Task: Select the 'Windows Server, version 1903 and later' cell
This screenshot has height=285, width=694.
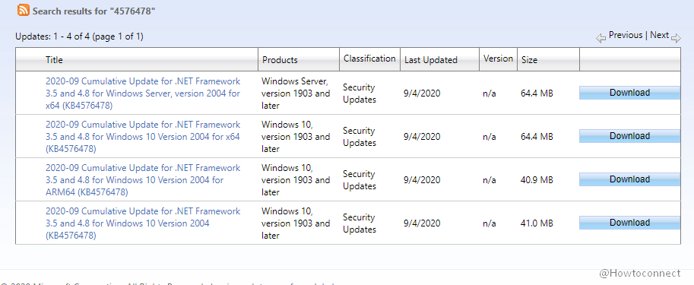Action: (296, 93)
